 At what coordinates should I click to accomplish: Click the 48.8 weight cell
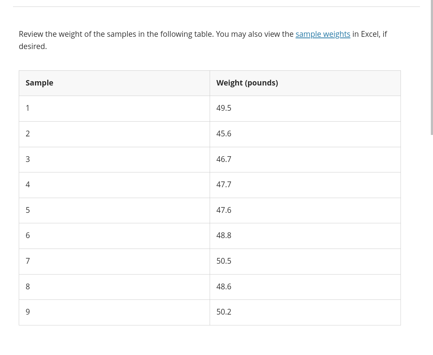305,236
